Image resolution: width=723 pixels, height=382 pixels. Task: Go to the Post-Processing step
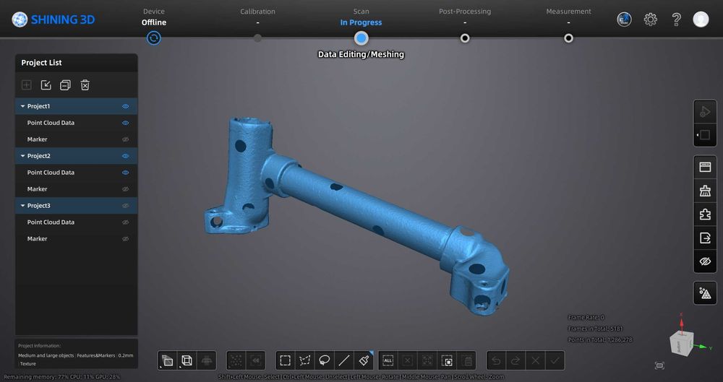[x=465, y=17]
